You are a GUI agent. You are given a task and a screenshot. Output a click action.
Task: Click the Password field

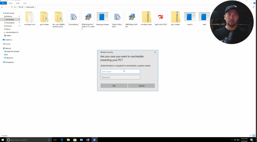[120, 77]
